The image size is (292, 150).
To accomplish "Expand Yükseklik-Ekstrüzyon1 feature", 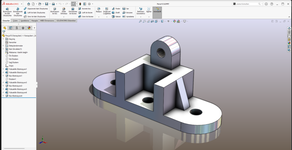I will pos(3,69).
